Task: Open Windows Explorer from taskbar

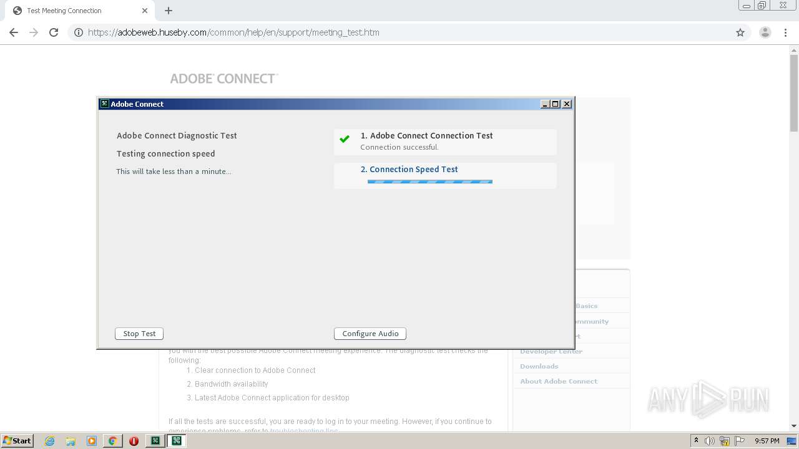Action: [71, 441]
